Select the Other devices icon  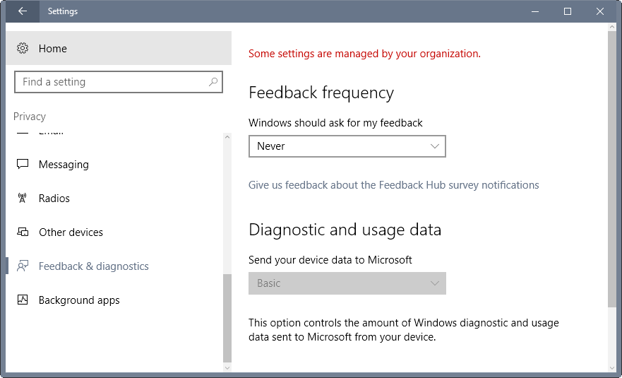coord(23,232)
